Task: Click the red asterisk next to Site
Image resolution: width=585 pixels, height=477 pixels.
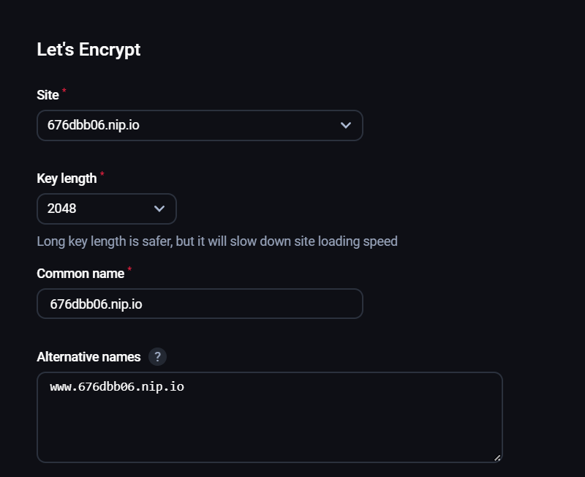Action: tap(64, 91)
